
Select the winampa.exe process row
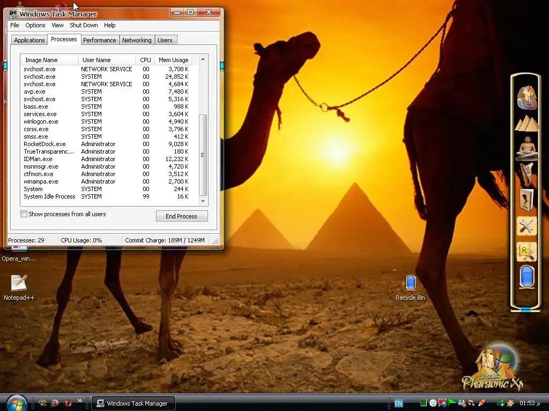pos(106,182)
